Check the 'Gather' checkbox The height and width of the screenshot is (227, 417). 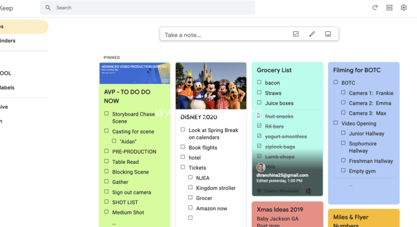[x=106, y=182]
